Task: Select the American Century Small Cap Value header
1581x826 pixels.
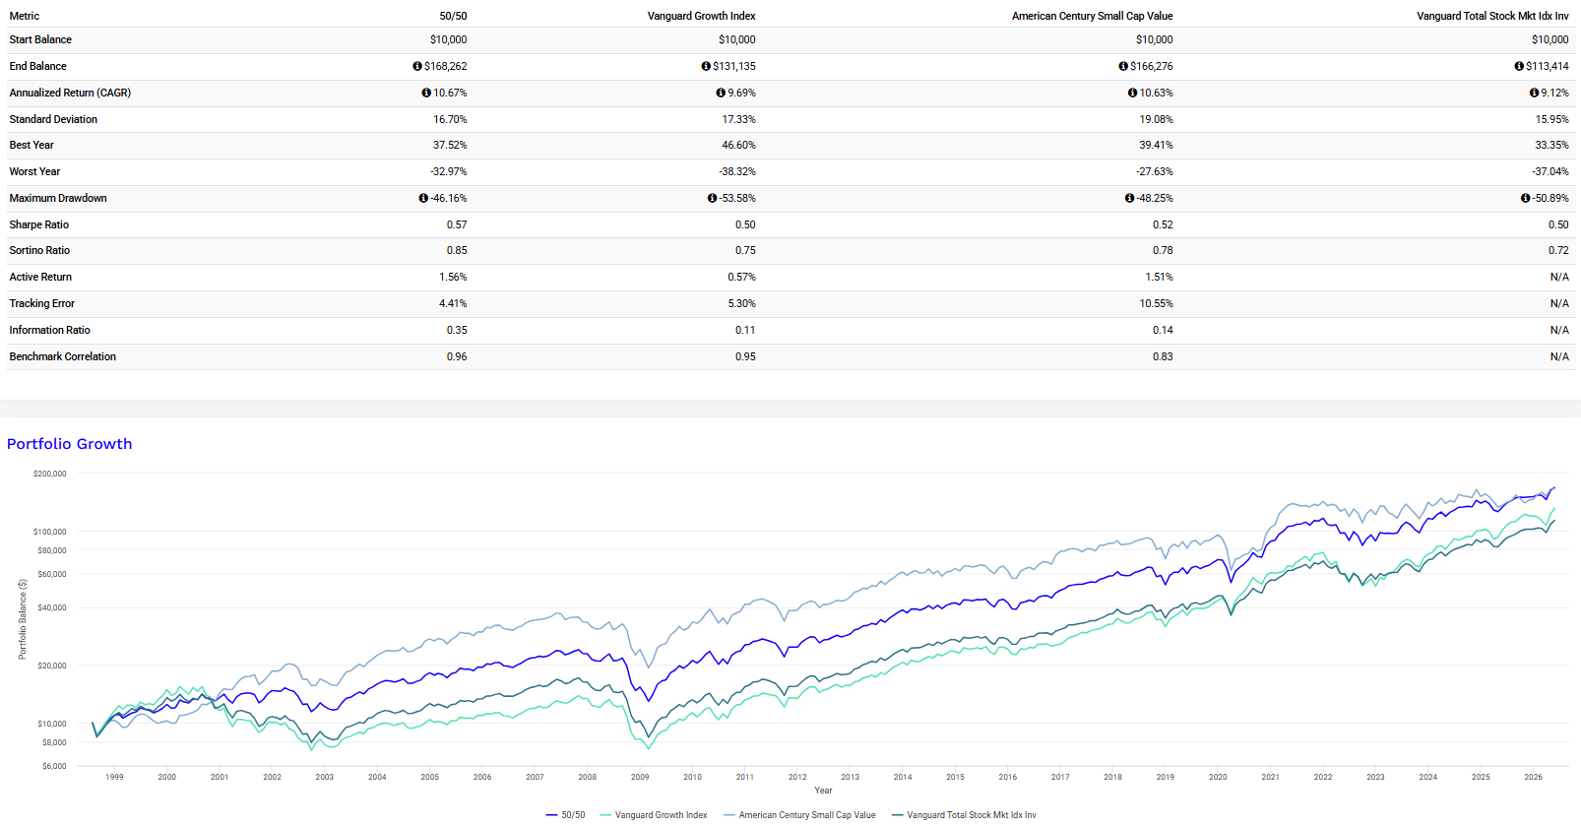Action: 1093,16
